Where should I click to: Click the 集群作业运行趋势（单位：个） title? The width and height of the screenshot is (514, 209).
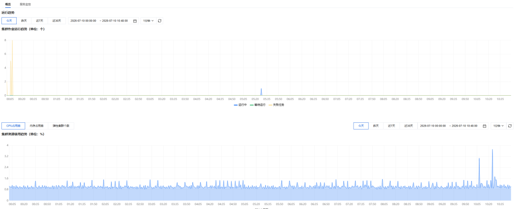tap(23, 29)
